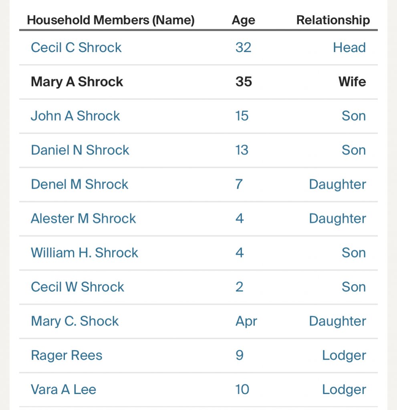Open Mary C. Shock's record
This screenshot has height=410, width=397.
[x=75, y=321]
